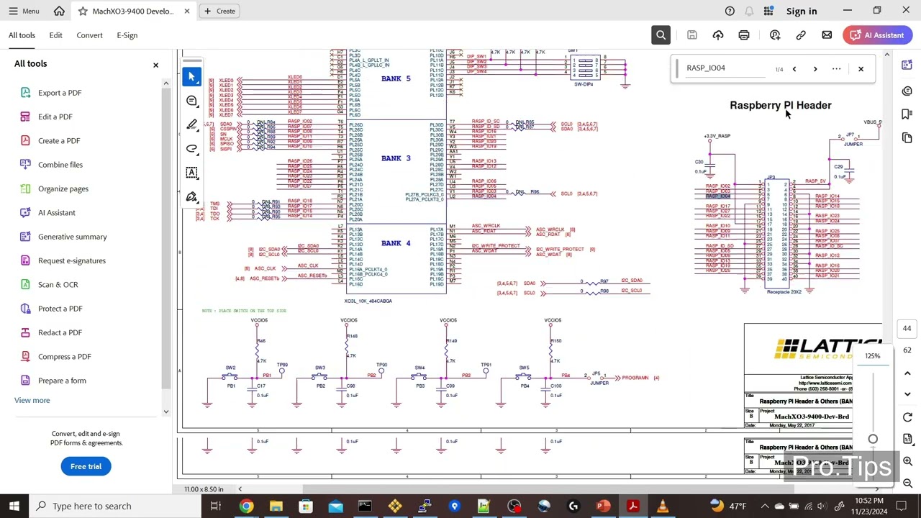Open Create a PDF tool
The image size is (921, 518).
coord(59,140)
